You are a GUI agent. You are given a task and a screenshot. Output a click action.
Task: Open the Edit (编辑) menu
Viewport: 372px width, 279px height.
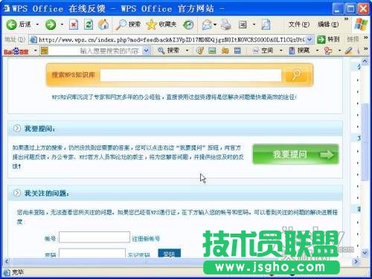(328, 25)
